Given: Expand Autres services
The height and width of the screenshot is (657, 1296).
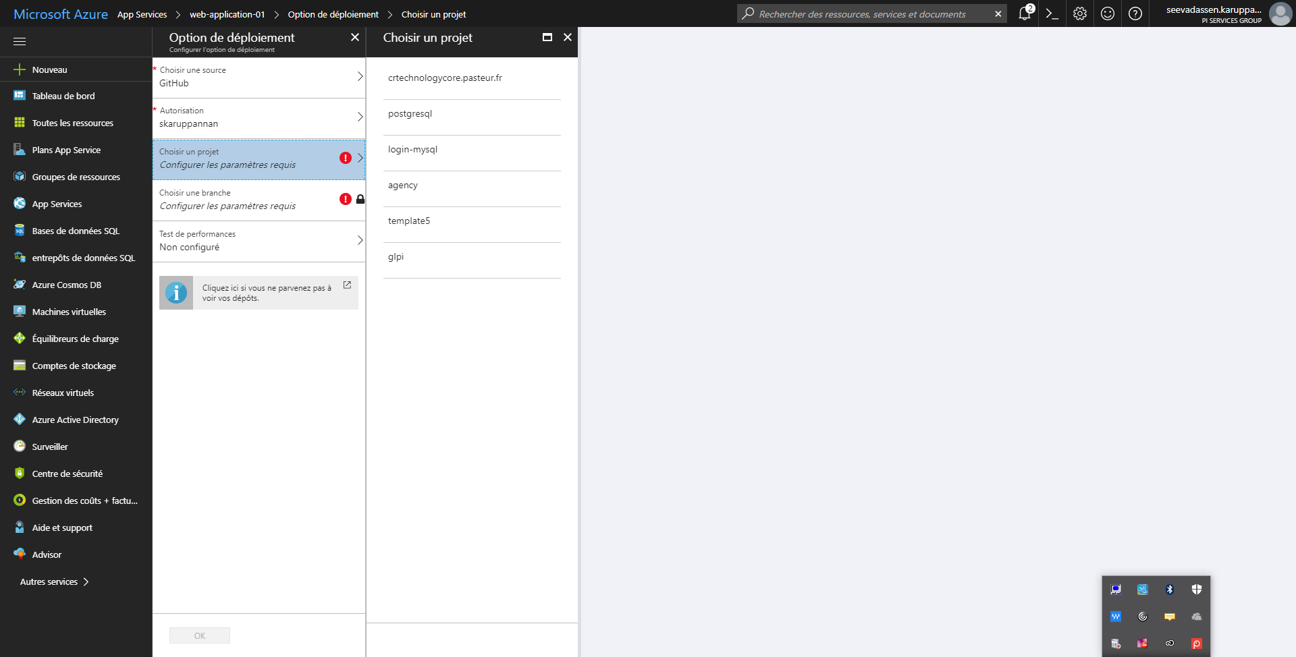Looking at the screenshot, I should (x=54, y=581).
